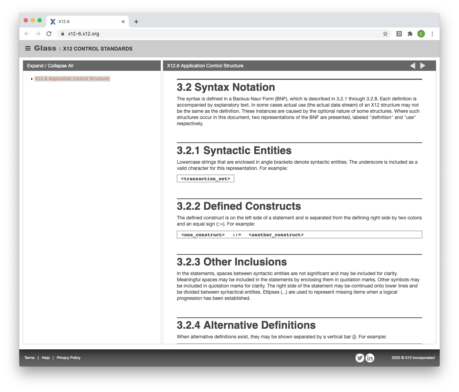The width and height of the screenshot is (459, 392).
Task: Click Expand / Collapse All
Action: (50, 65)
